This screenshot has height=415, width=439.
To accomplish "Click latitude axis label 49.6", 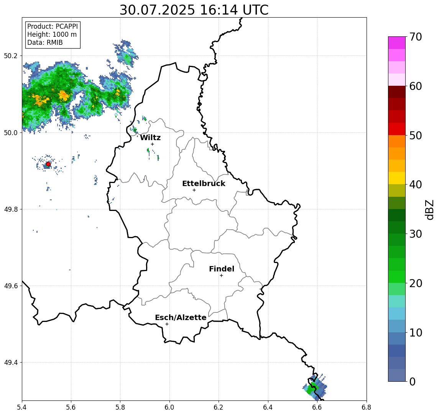I will click(x=11, y=286).
